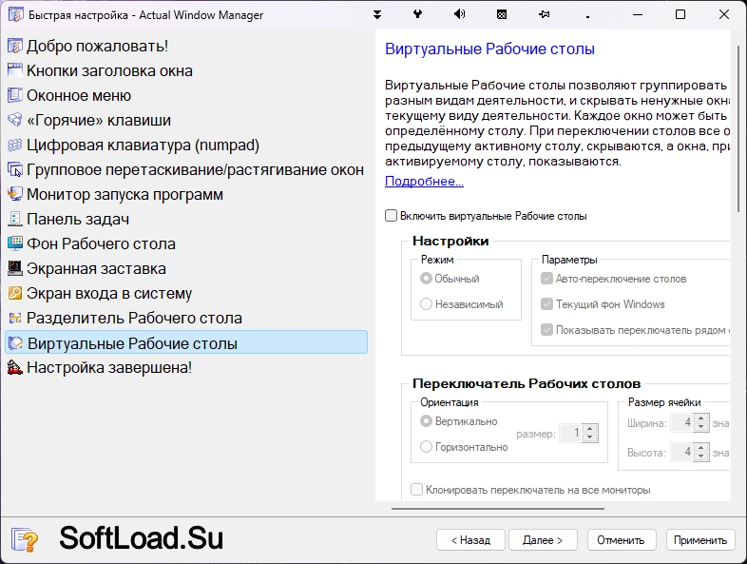Click the checkered transparency title button
747x564 pixels.
pyautogui.click(x=502, y=15)
